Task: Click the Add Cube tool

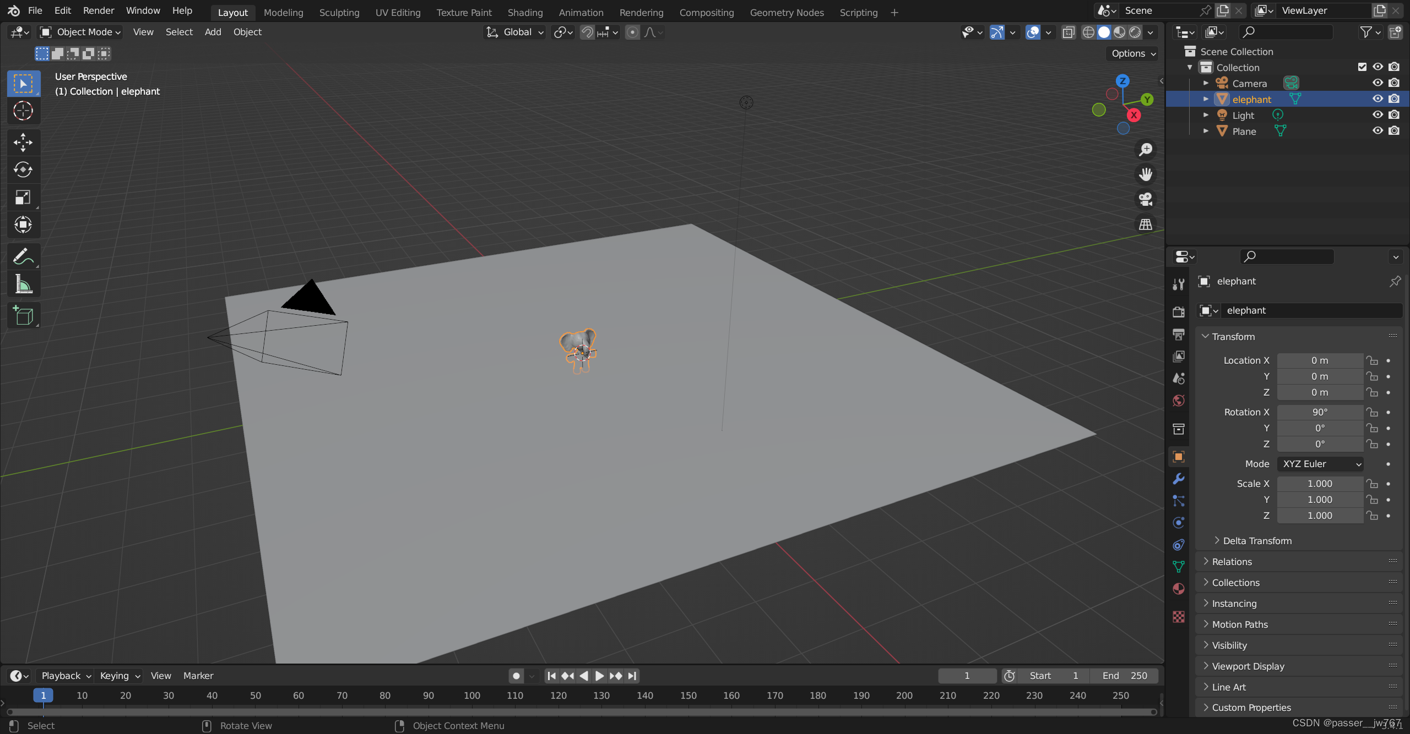Action: 23,316
